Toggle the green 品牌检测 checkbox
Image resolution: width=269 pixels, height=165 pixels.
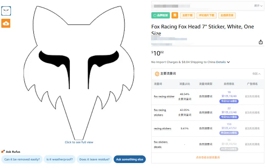pyautogui.click(x=154, y=15)
